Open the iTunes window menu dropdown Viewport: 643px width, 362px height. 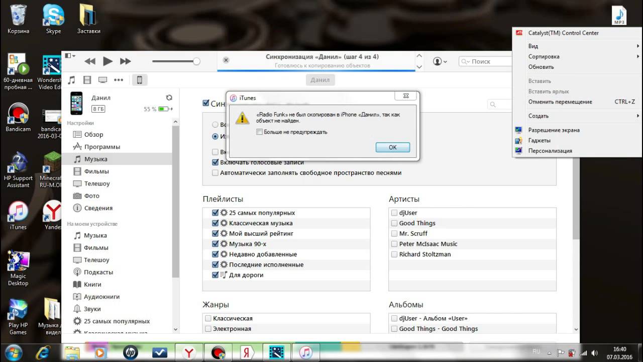pyautogui.click(x=70, y=56)
